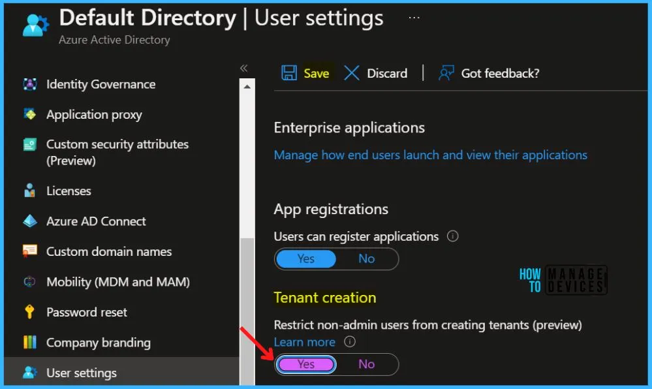Click the Default Directory user icon in header
The image size is (652, 389).
[x=36, y=25]
